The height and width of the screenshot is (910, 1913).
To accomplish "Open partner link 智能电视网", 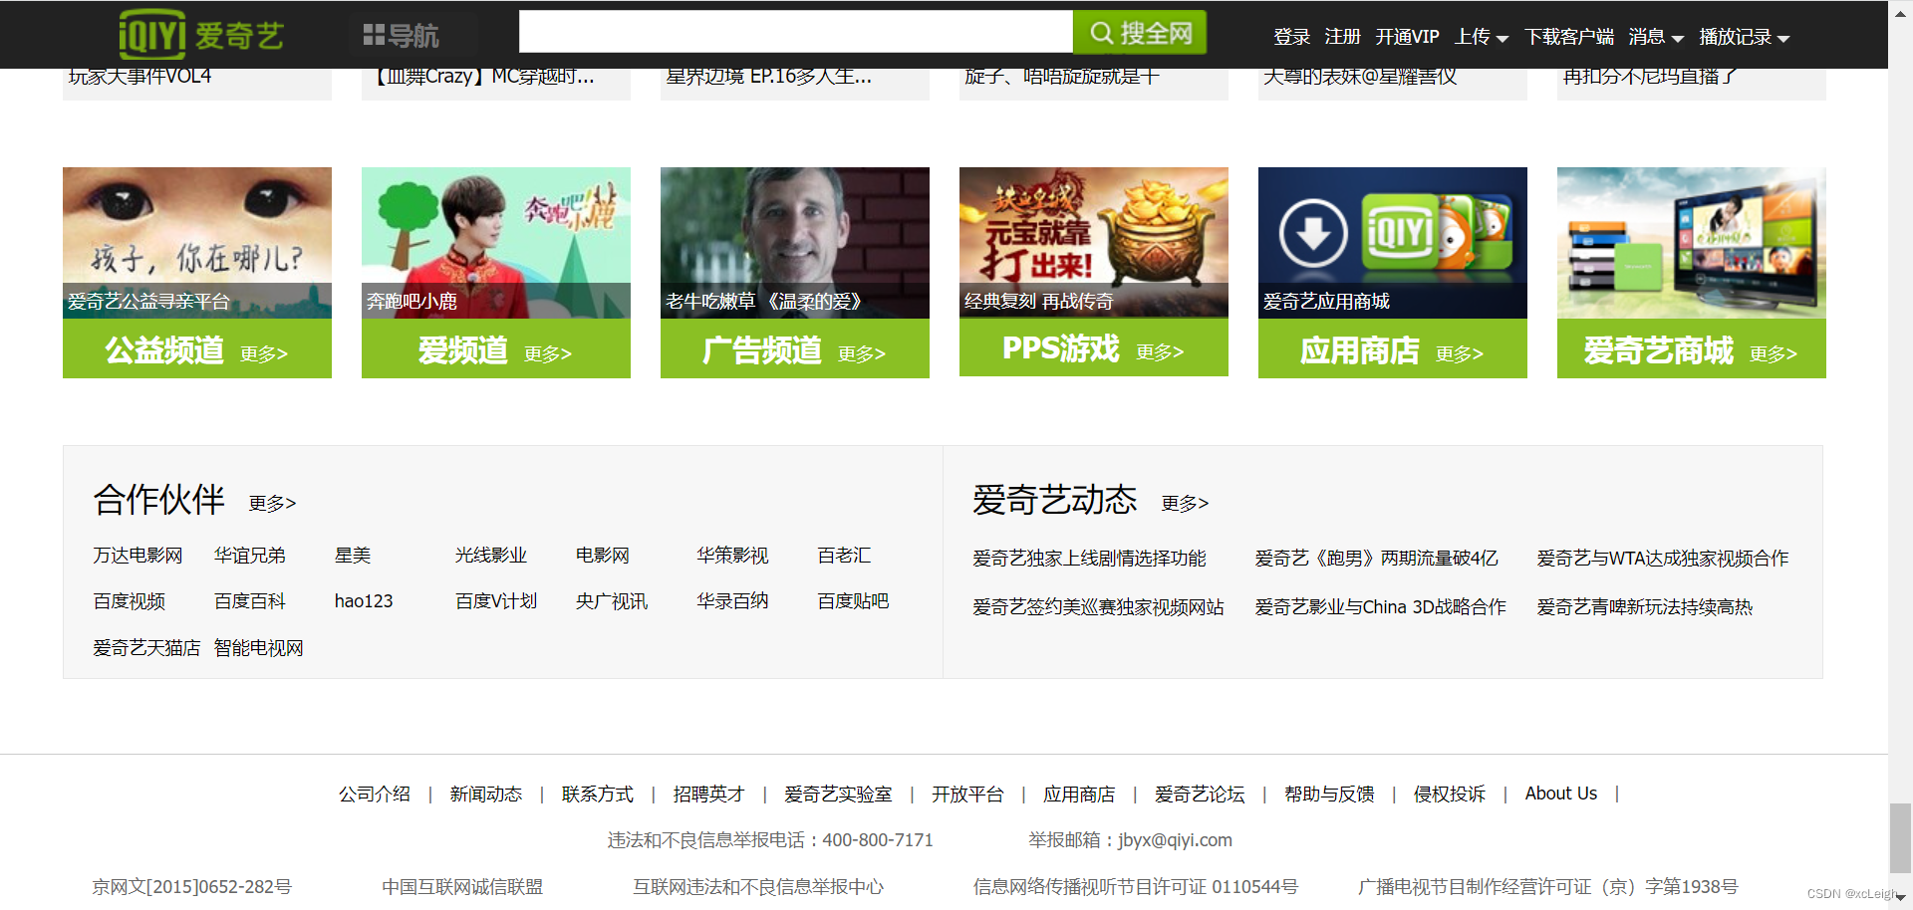I will [x=259, y=648].
